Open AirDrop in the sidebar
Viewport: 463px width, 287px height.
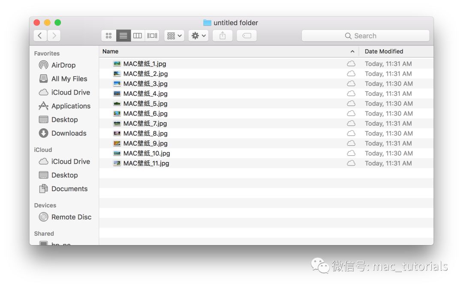pyautogui.click(x=63, y=65)
